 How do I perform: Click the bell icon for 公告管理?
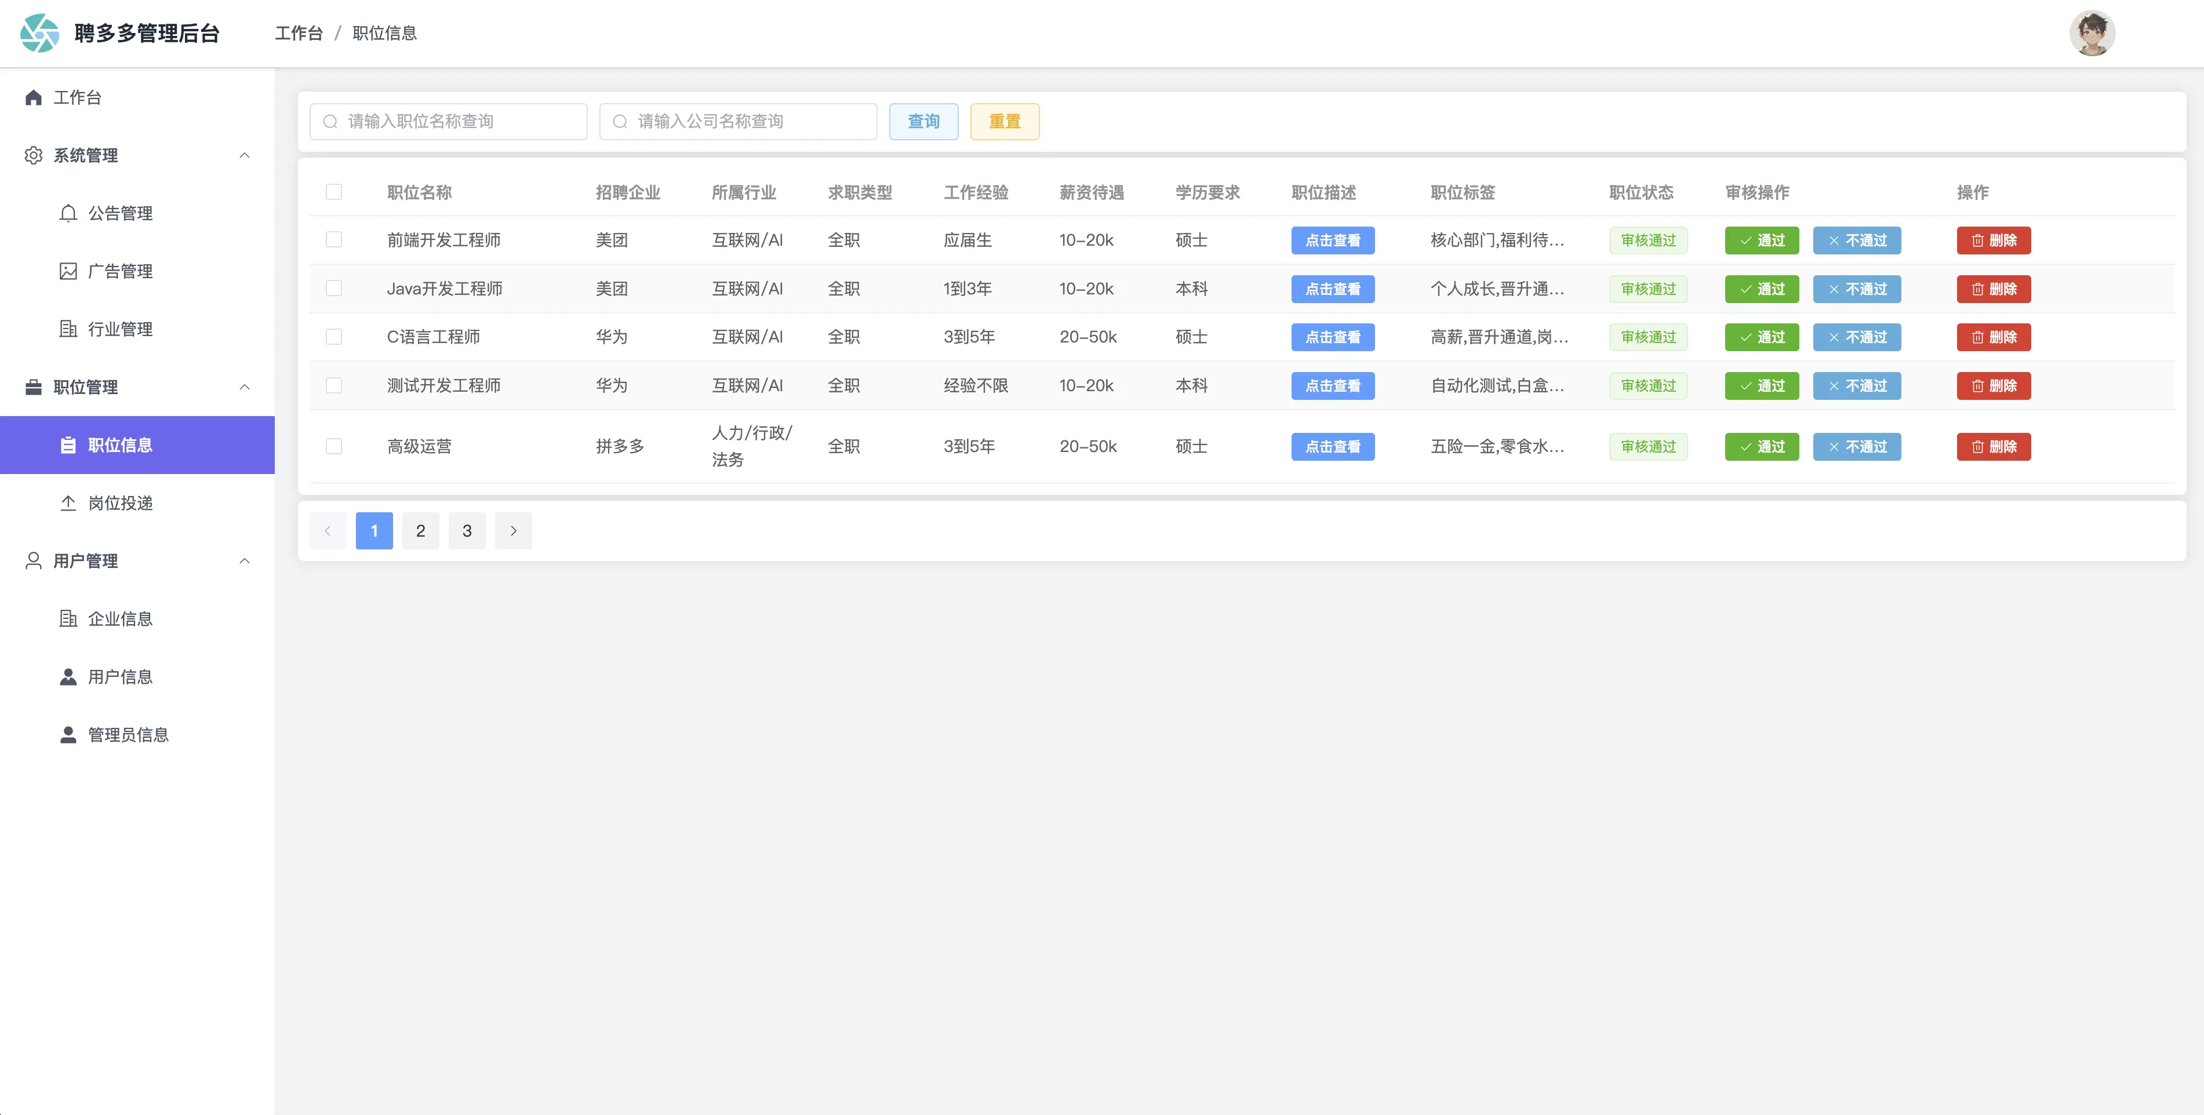[x=68, y=213]
